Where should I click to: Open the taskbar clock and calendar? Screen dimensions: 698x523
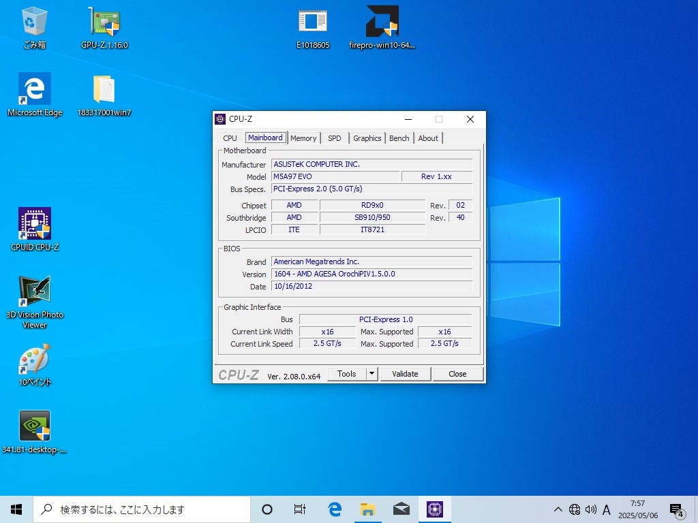point(637,509)
